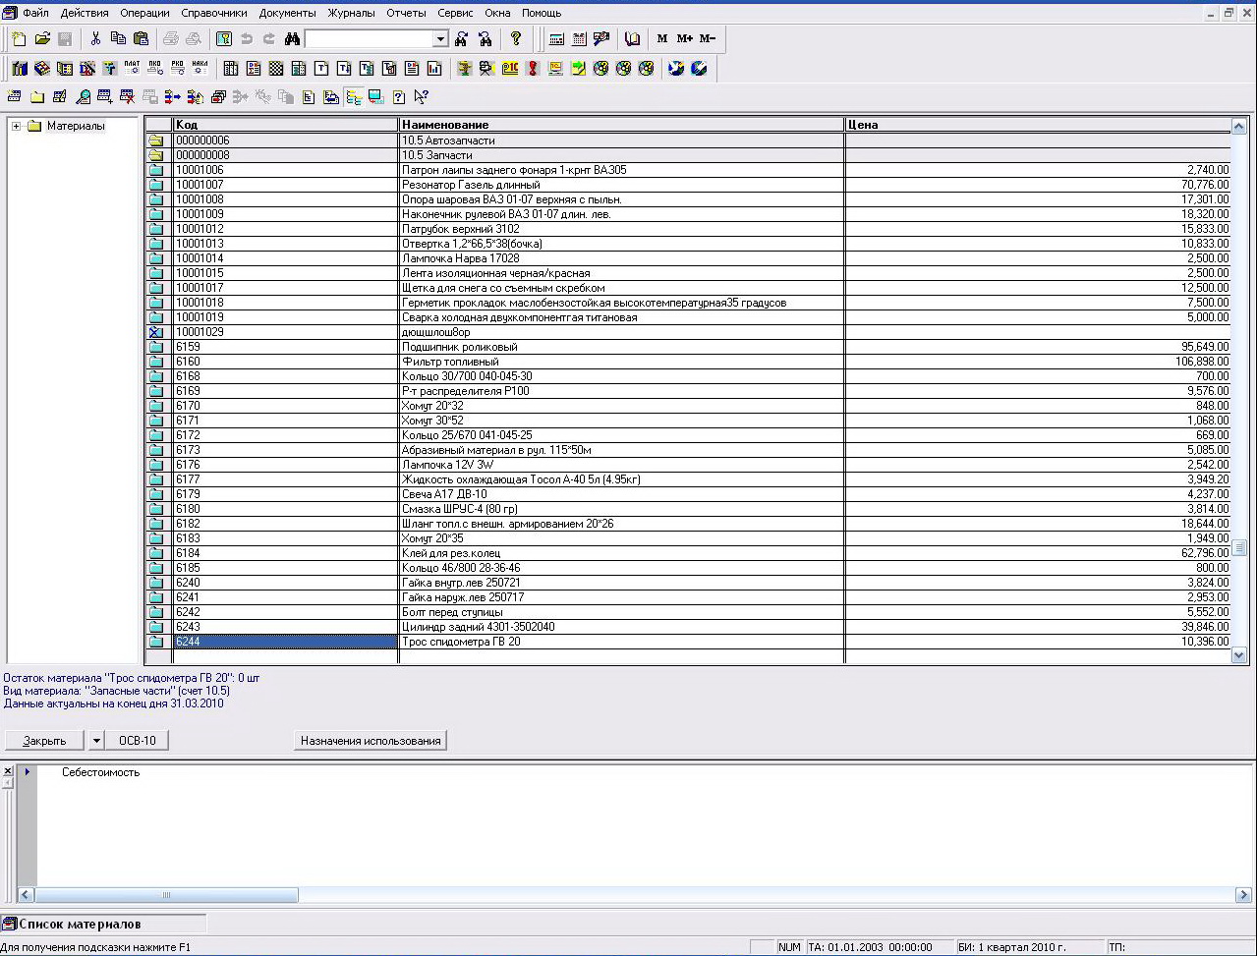This screenshot has width=1257, height=956.
Task: Click the M memory button
Action: [x=662, y=39]
